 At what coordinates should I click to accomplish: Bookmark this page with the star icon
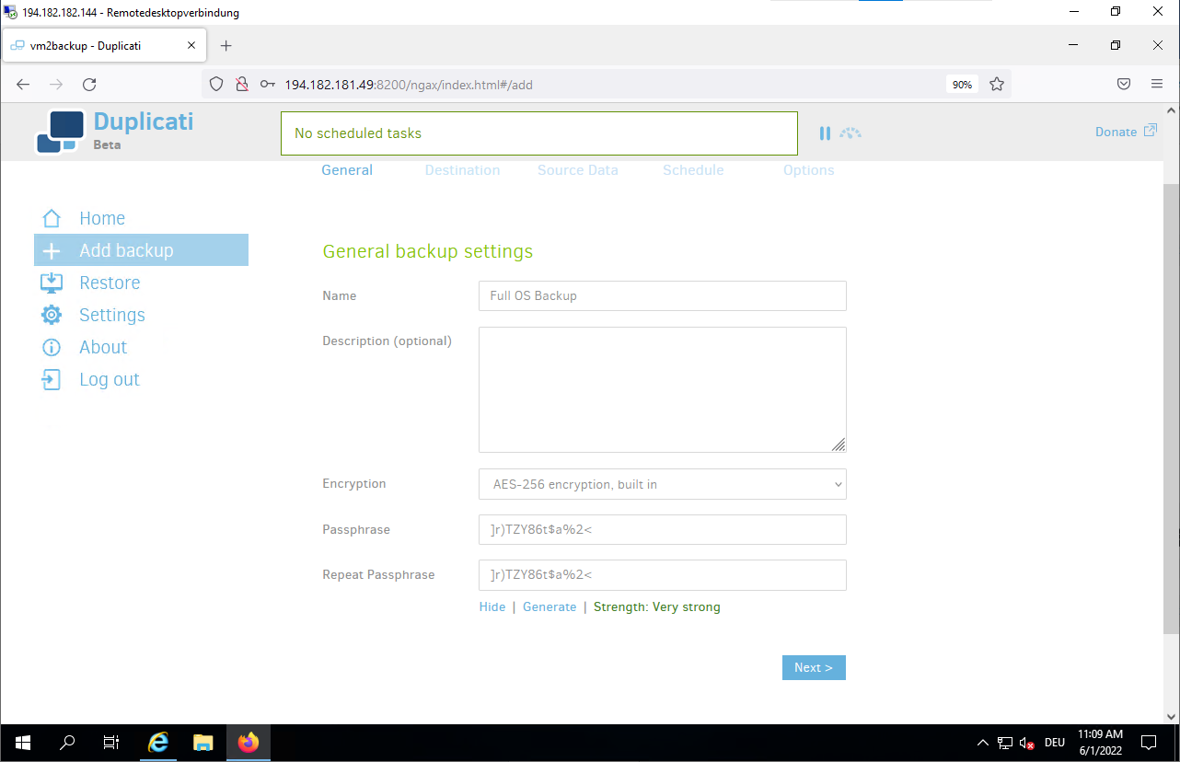[x=996, y=85]
